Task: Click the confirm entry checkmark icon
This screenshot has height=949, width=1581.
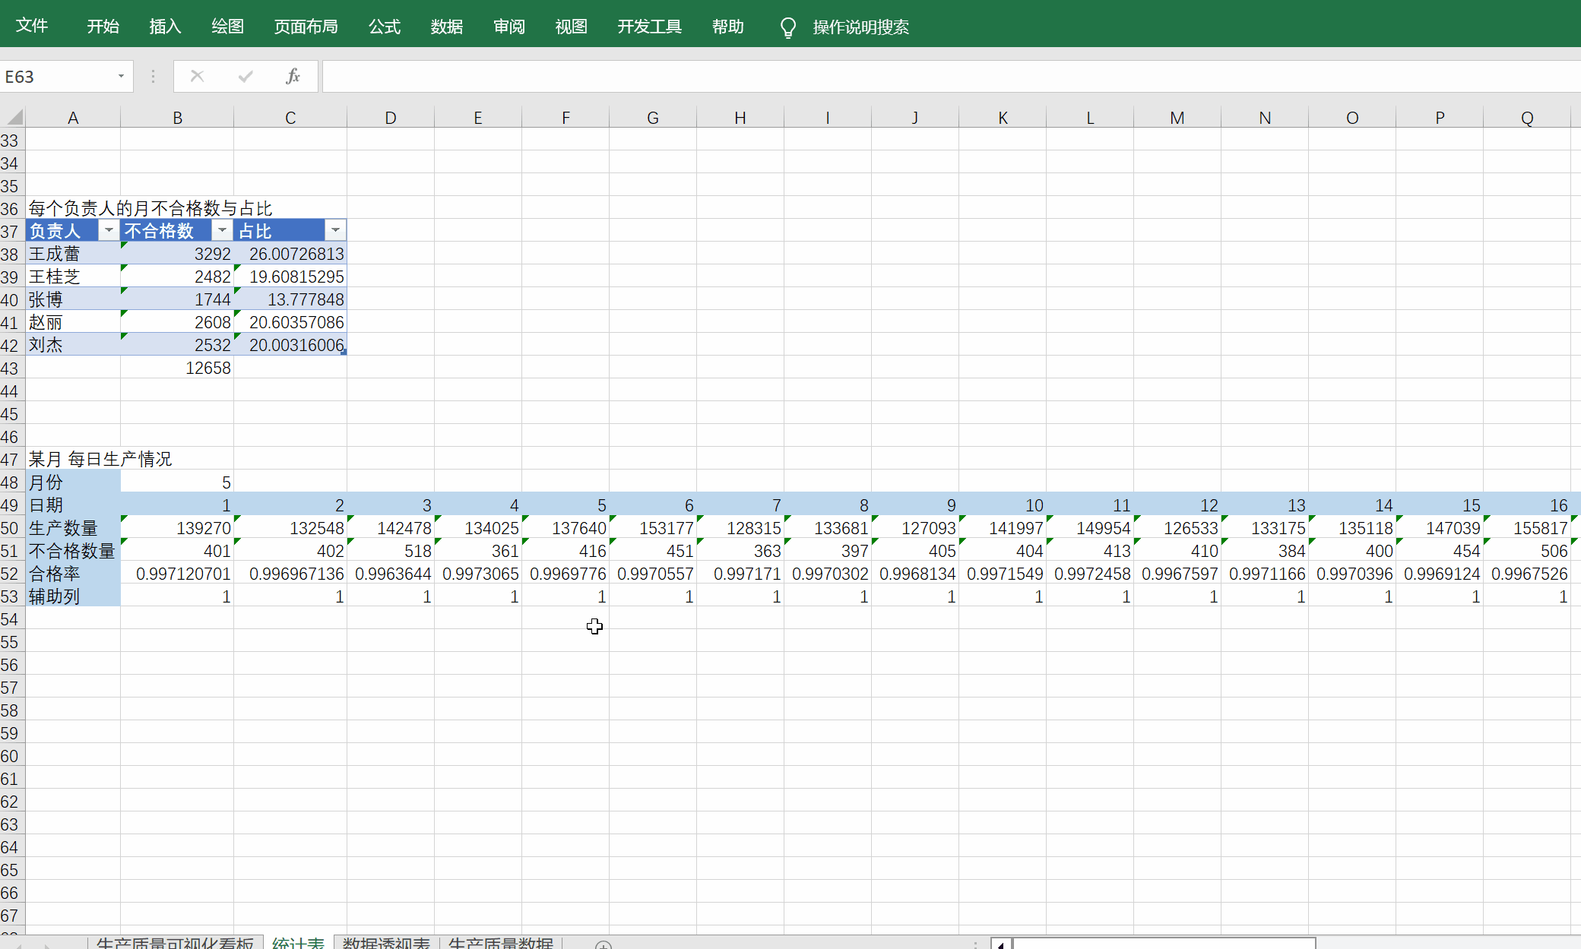Action: [x=245, y=76]
